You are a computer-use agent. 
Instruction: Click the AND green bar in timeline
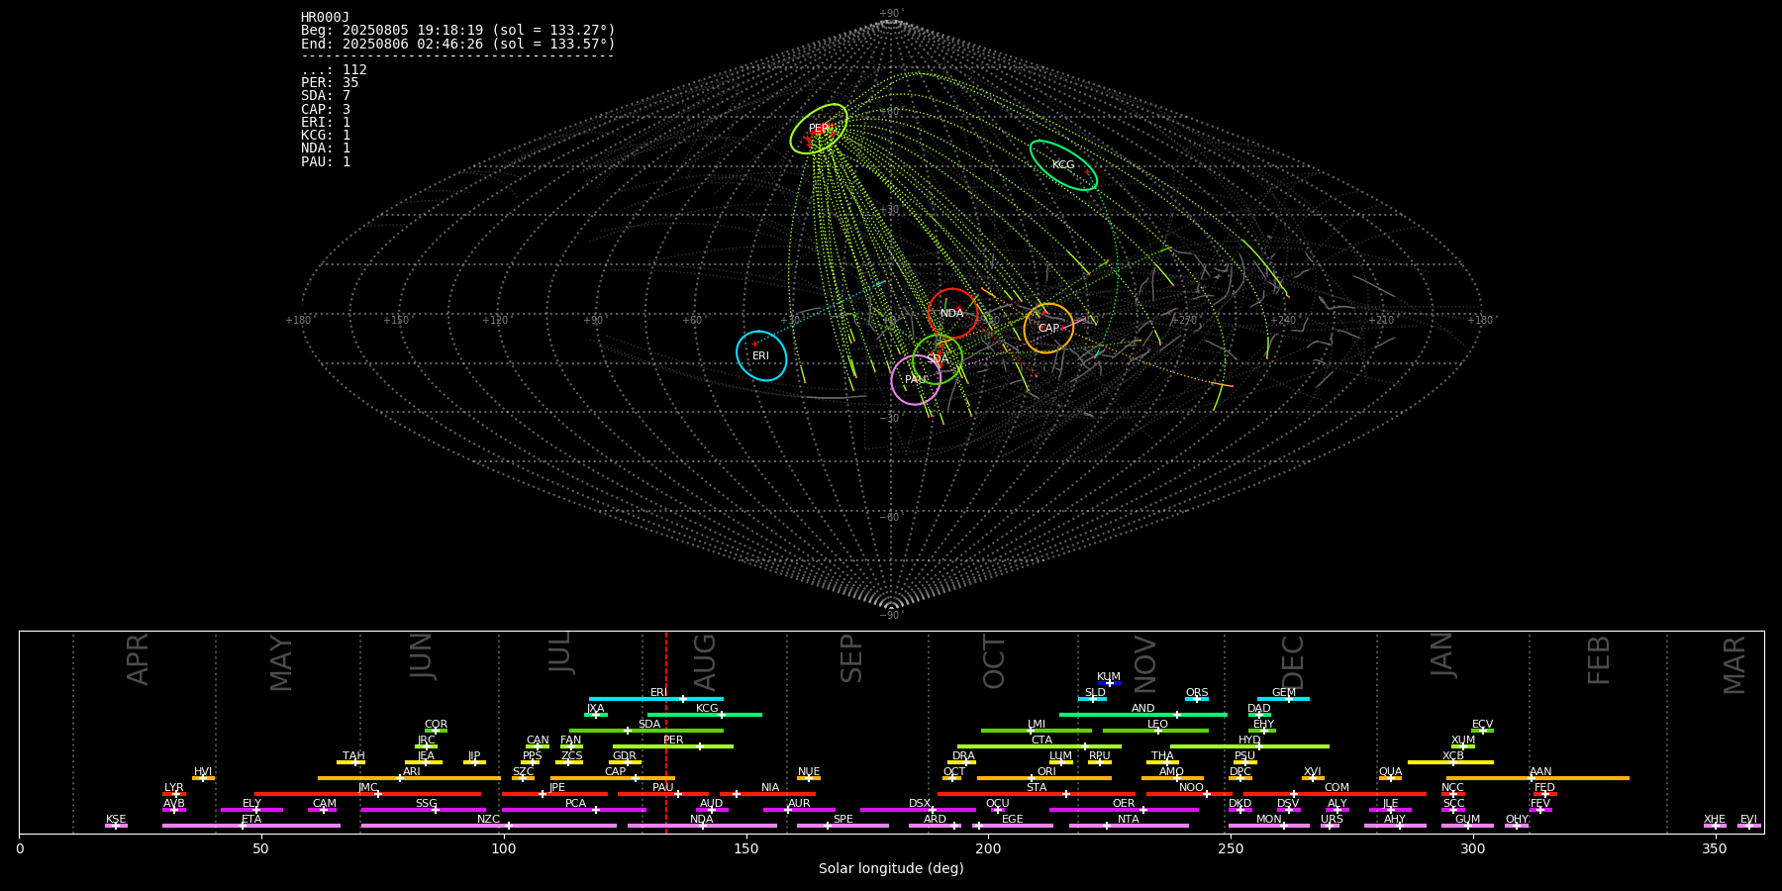click(1143, 715)
